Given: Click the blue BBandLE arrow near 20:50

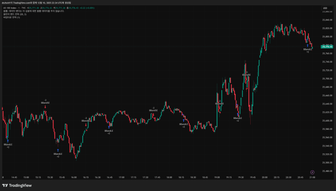Looking at the screenshot, I should point(308,45).
